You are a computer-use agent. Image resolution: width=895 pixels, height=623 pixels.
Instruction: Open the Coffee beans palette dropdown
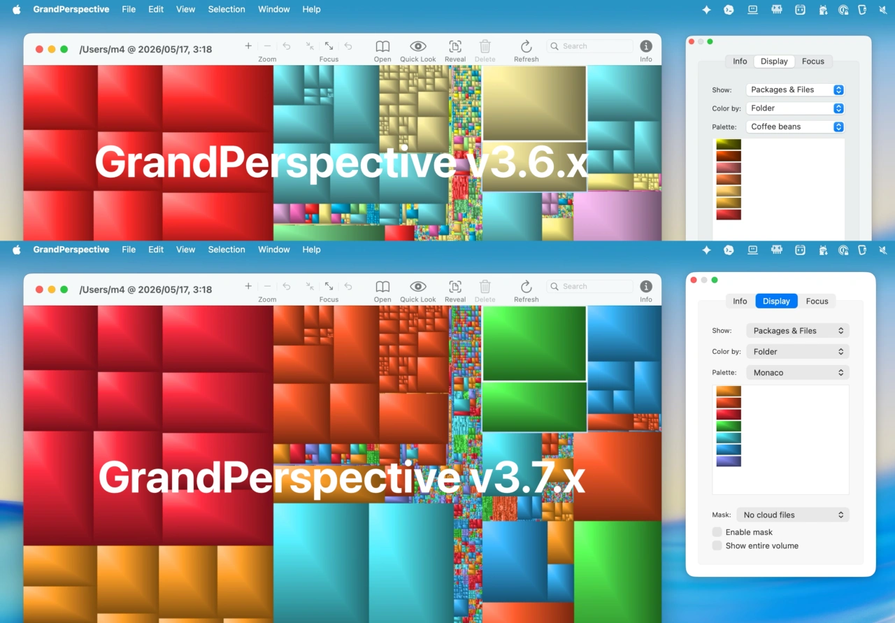coord(795,127)
